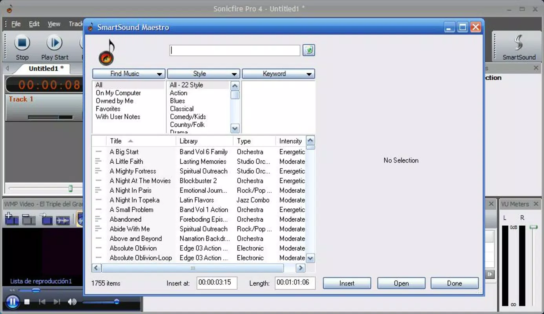Skip to next item in WMP player
This screenshot has width=544, height=314.
pos(57,302)
